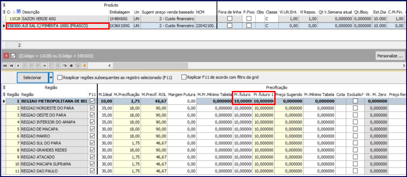407x177 pixels.
Task: Sort by Embalagem column header
Action: click(121, 12)
